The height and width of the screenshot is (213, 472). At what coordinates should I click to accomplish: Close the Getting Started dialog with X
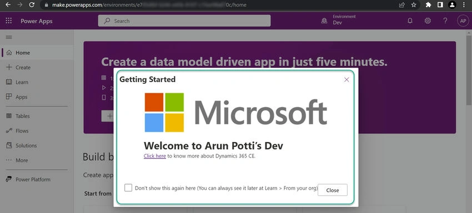[347, 79]
